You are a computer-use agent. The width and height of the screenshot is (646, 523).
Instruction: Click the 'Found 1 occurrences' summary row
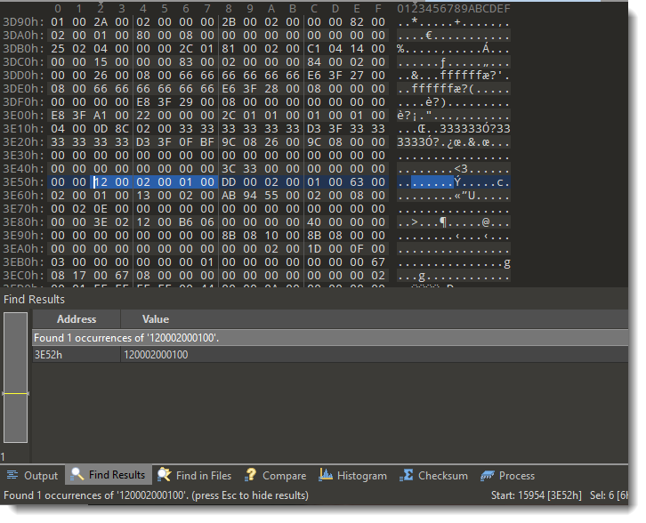(x=267, y=338)
